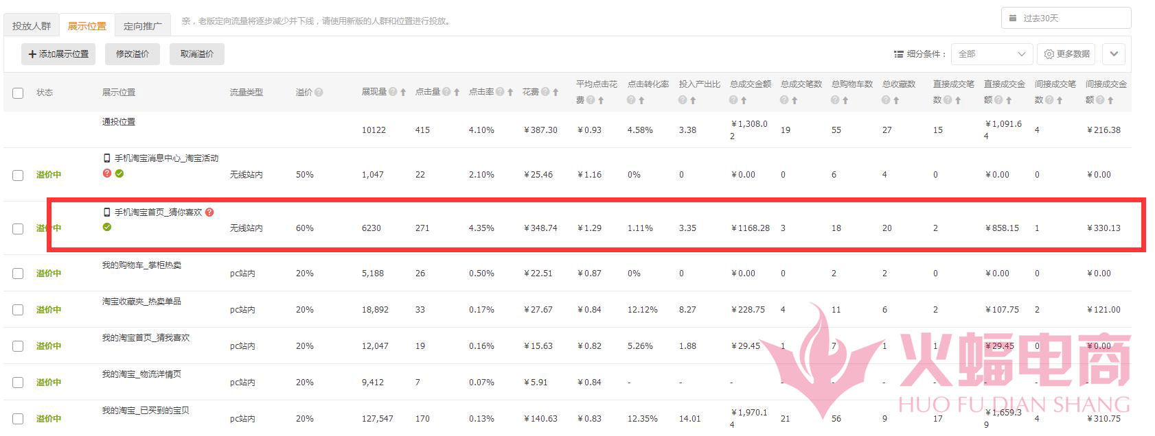Click the help icon next to 溢价
1155x436 pixels.
point(319,93)
